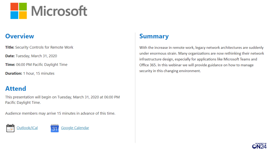
Task: Click the Outlook/iCal calendar icon
Action: (10, 128)
